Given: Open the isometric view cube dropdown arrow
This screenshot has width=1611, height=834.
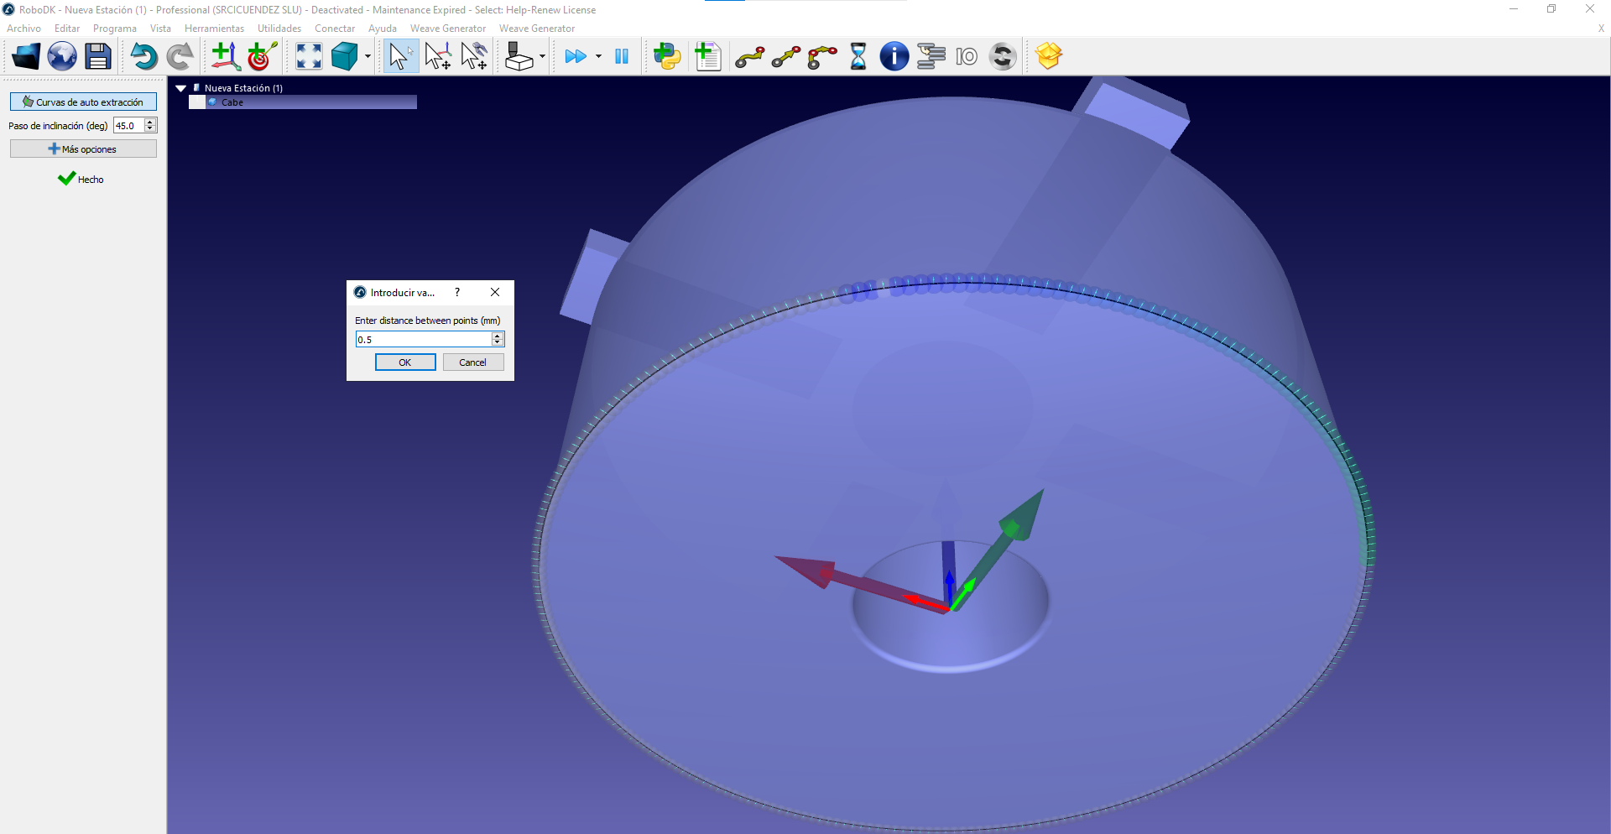Looking at the screenshot, I should click(x=368, y=57).
